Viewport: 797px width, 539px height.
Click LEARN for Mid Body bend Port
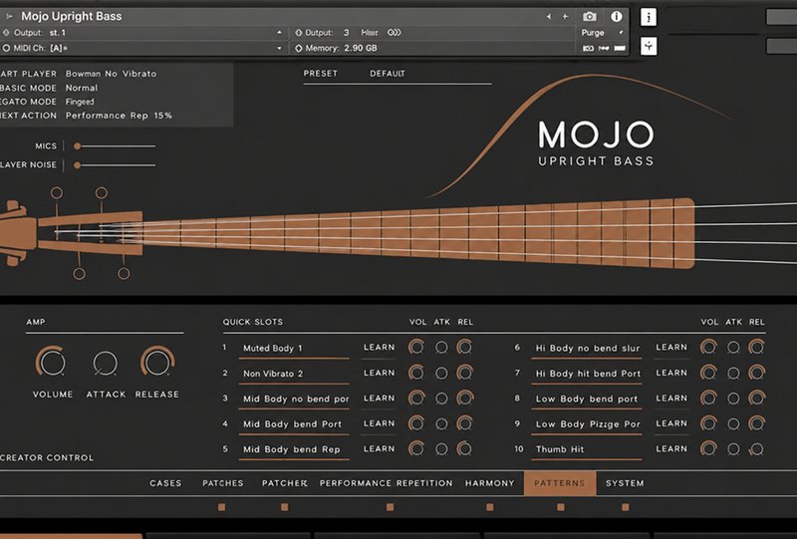[x=380, y=423]
